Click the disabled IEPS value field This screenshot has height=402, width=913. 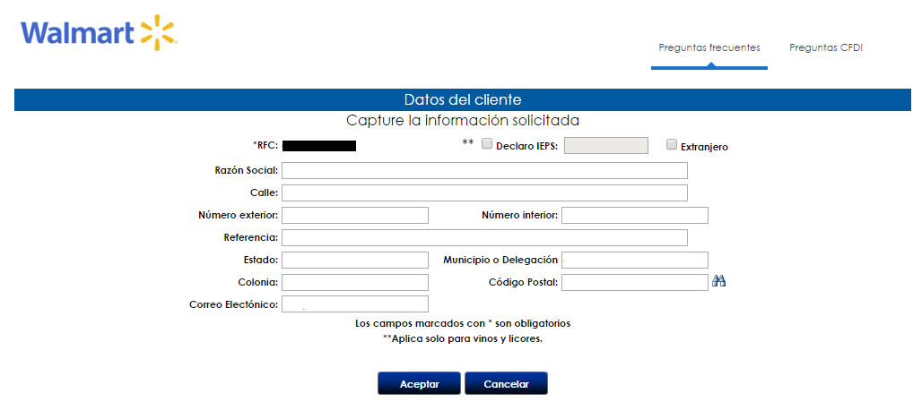[x=605, y=145]
